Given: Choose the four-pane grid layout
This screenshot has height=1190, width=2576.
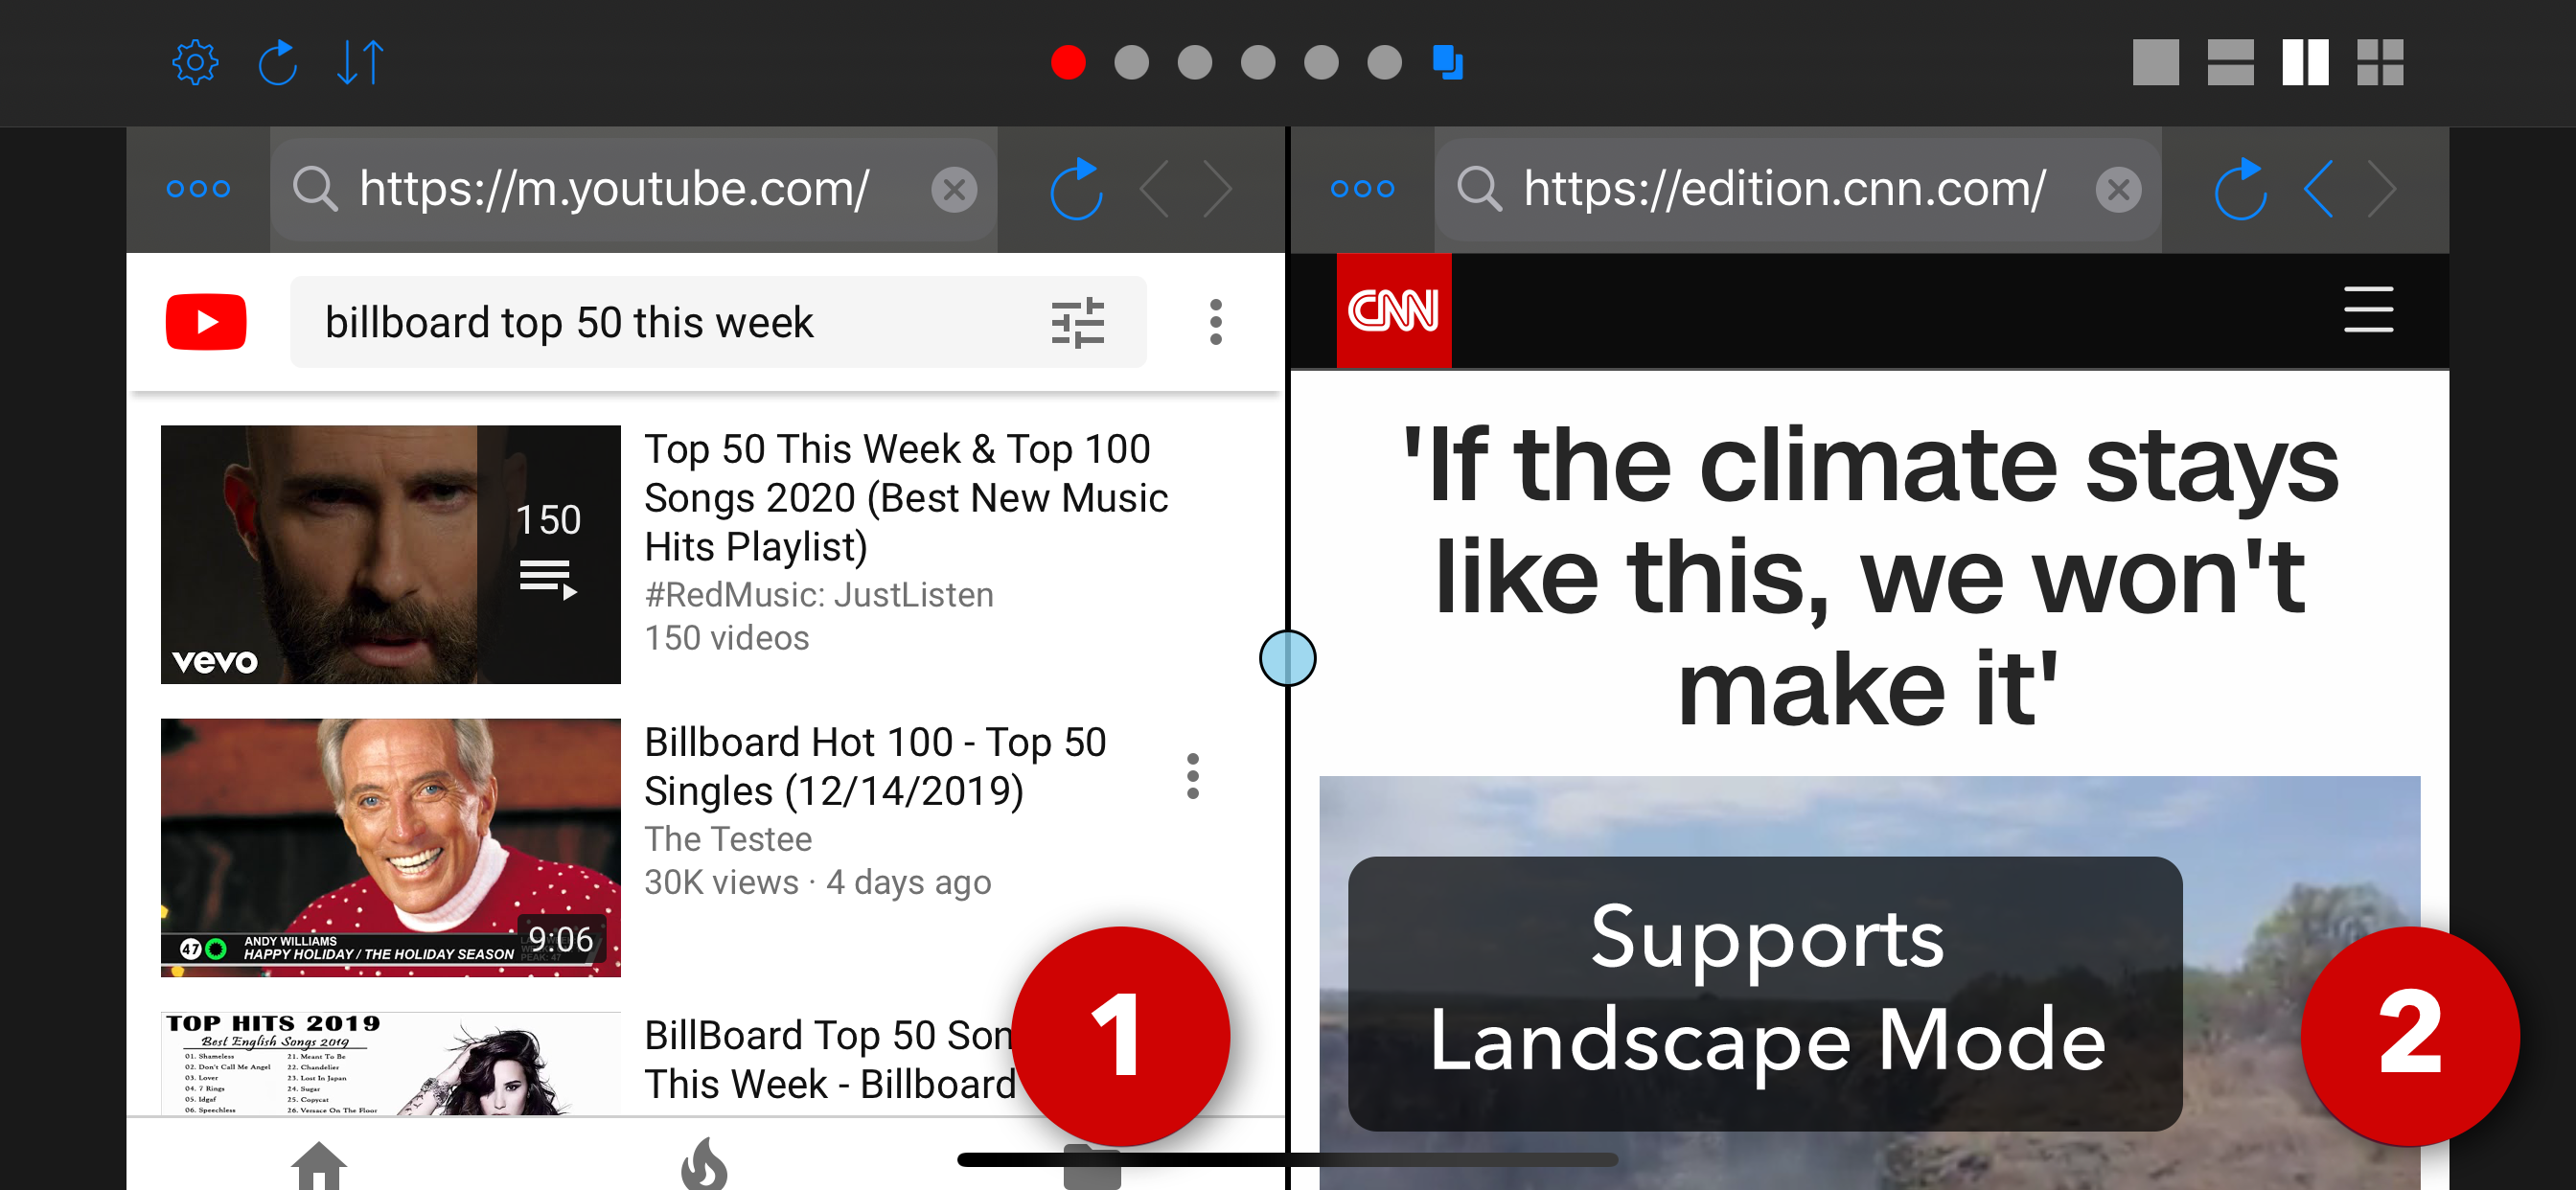Looking at the screenshot, I should 2379,63.
